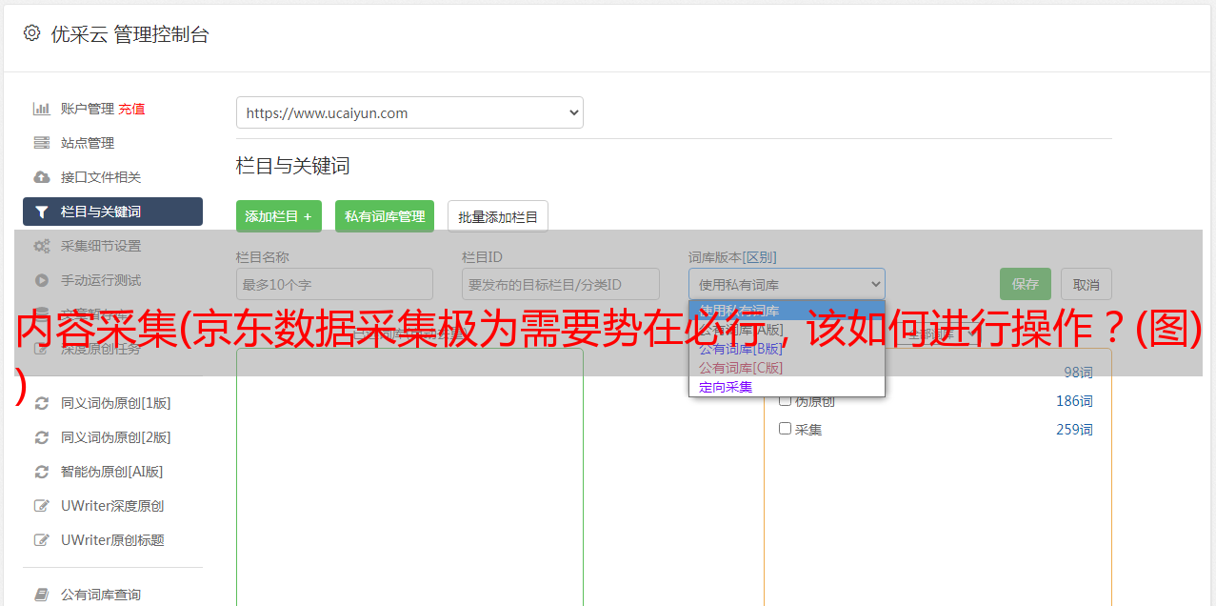This screenshot has width=1216, height=606.
Task: Click the edit icon for UWriter原创标题
Action: (42, 540)
